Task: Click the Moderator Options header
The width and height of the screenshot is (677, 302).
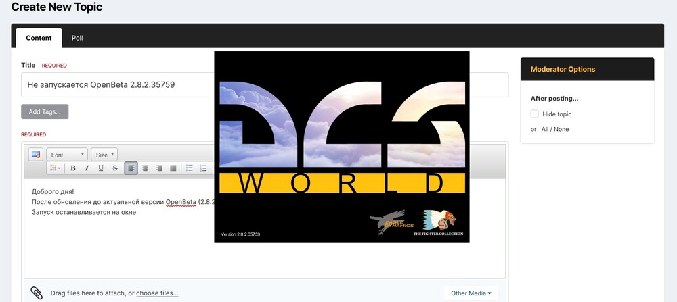Action: [x=587, y=69]
